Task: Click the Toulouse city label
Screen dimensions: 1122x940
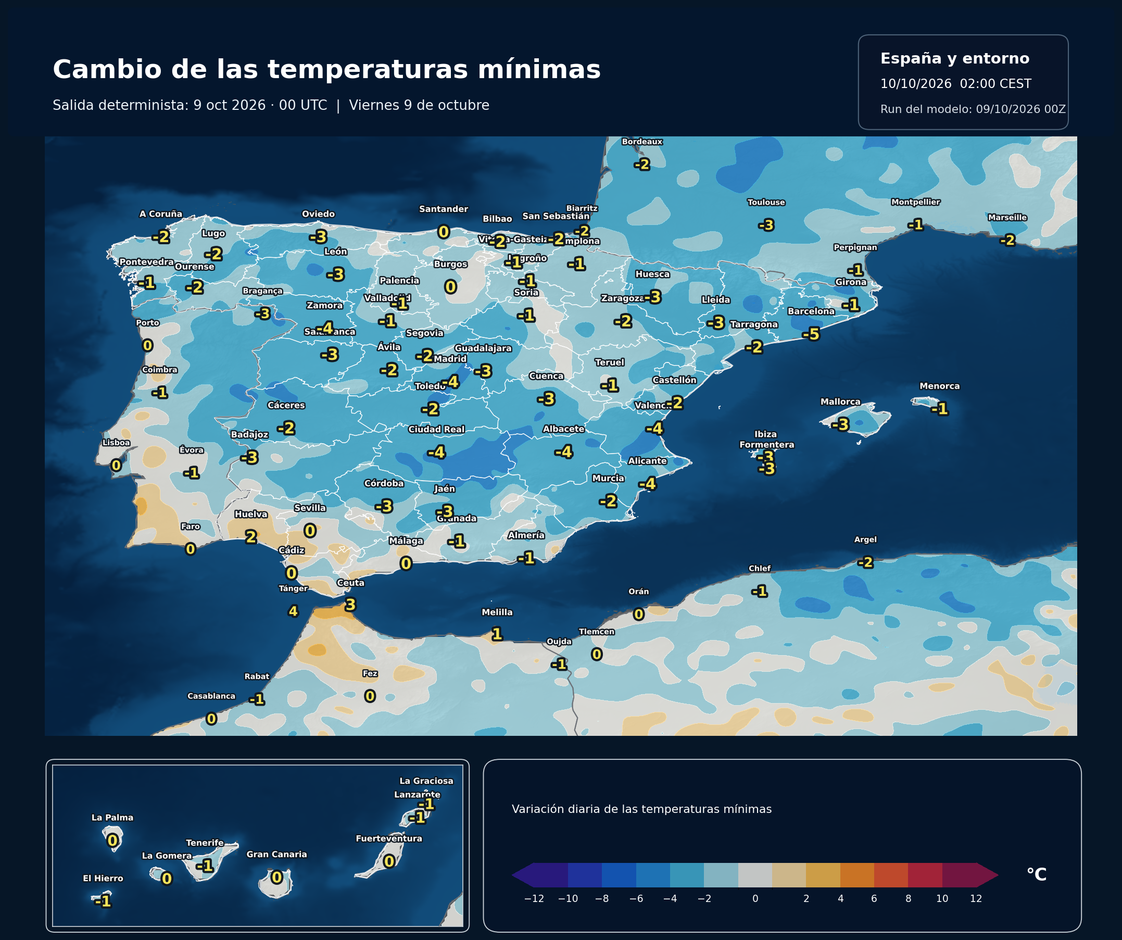Action: tap(766, 202)
